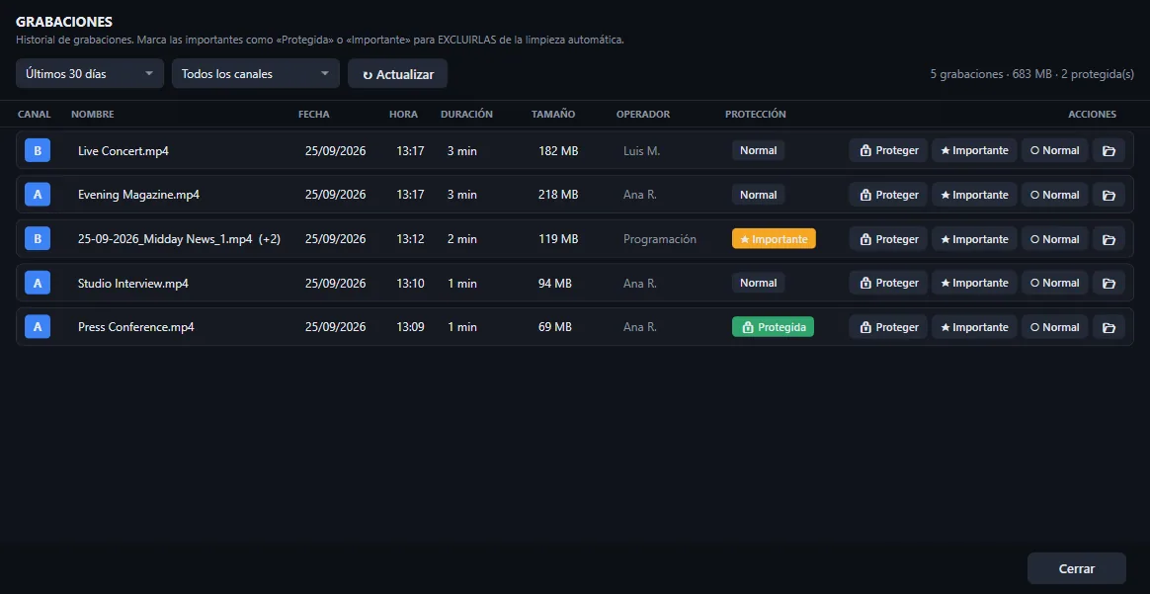Open folder for Live Concert.mp4 recording
The width and height of the screenshot is (1150, 594).
coord(1109,150)
